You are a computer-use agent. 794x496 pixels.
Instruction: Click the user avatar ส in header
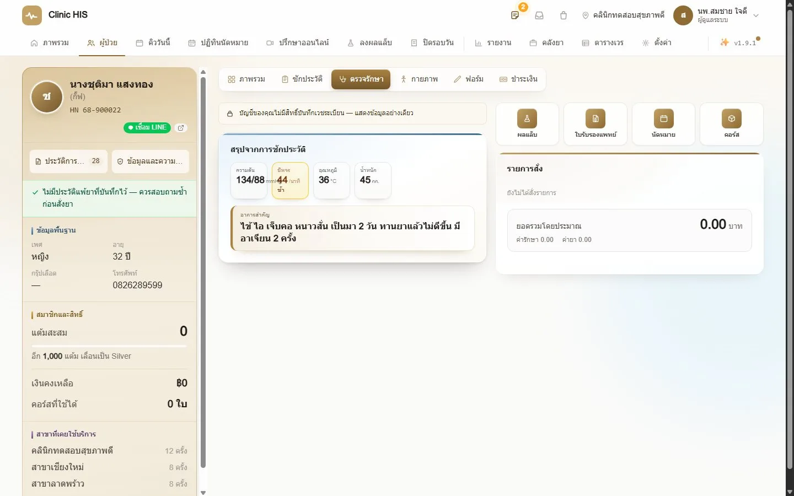(683, 15)
